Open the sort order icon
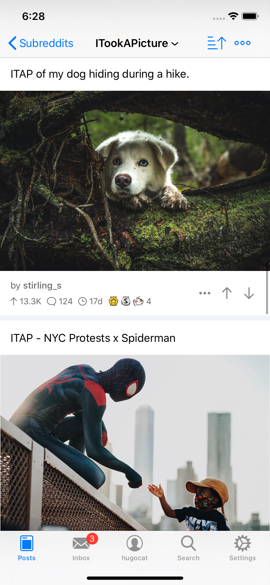The image size is (270, 585). (x=217, y=43)
